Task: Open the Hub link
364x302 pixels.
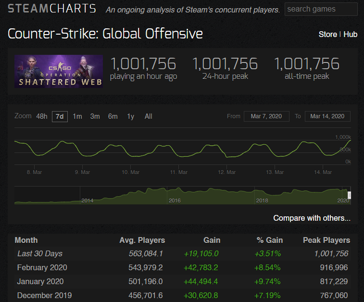Action: pos(351,34)
